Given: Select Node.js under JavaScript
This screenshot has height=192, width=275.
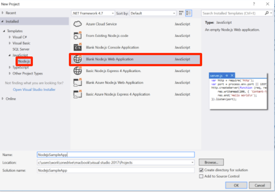Looking at the screenshot, I should pyautogui.click(x=24, y=61).
